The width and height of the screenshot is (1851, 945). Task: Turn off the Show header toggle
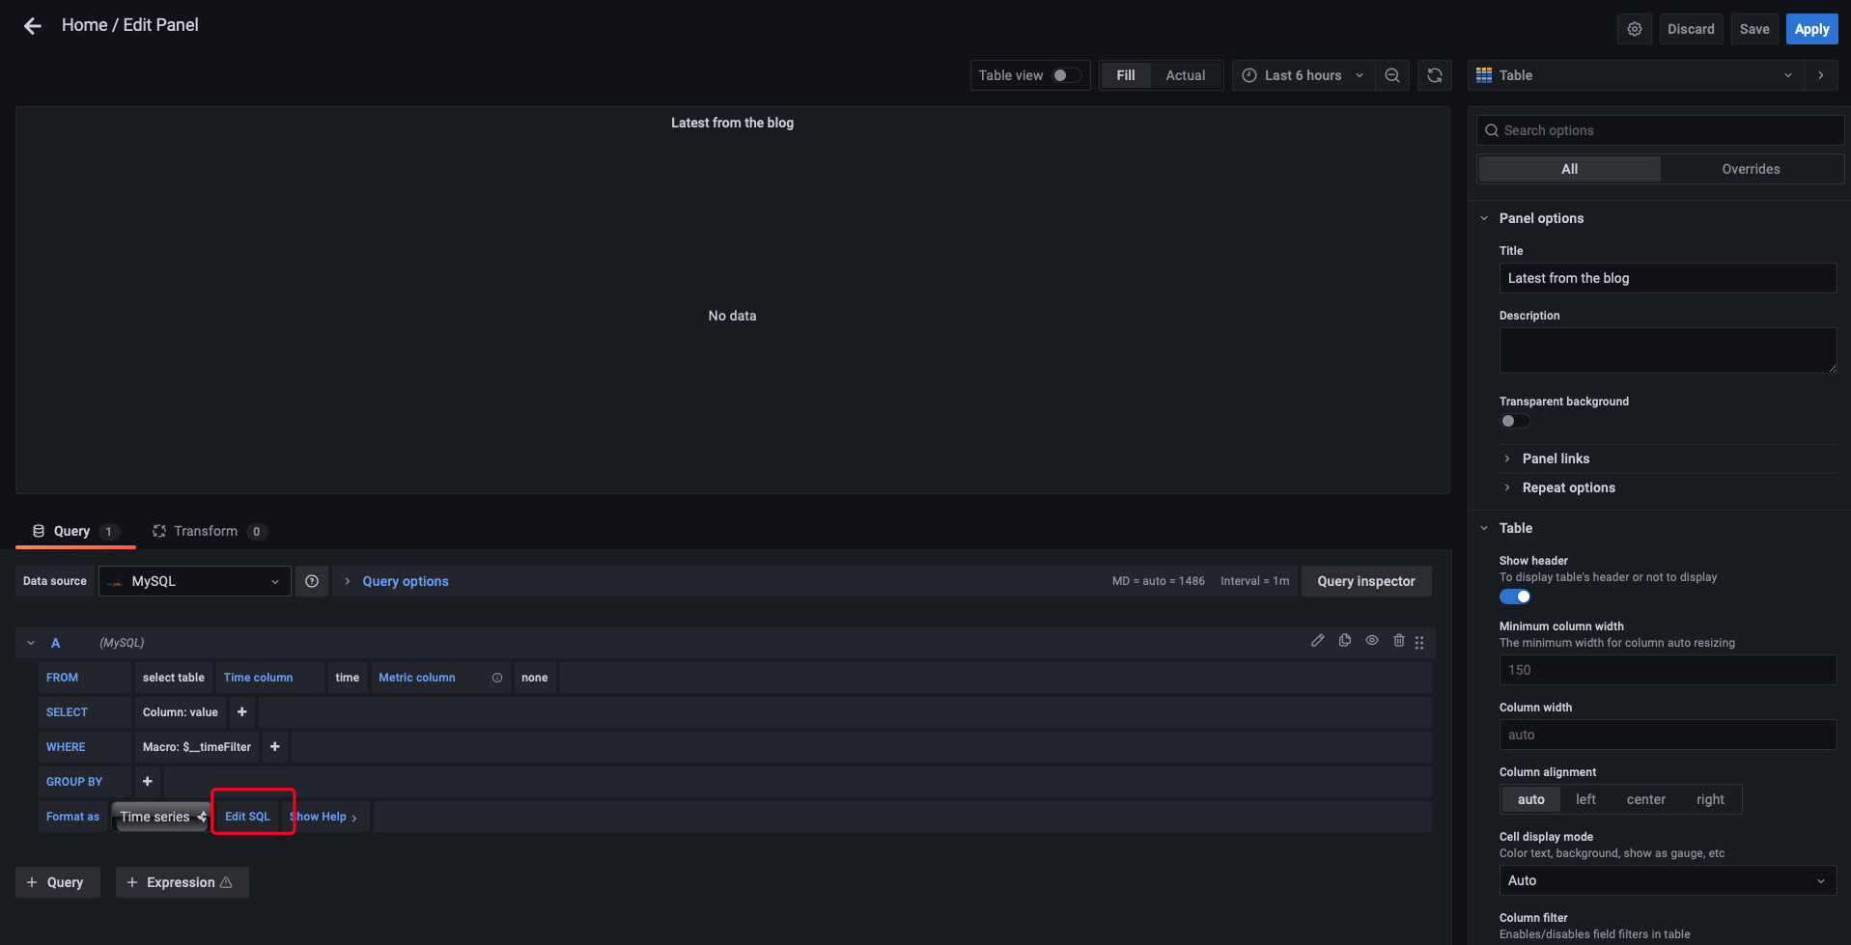(x=1513, y=596)
